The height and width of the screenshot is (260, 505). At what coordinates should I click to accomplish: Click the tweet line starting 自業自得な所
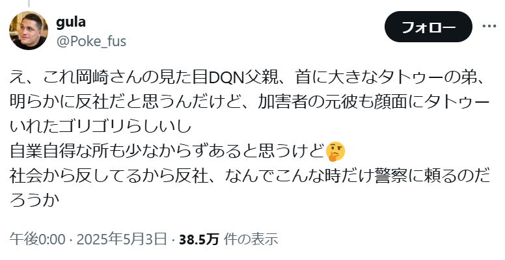click(177, 151)
